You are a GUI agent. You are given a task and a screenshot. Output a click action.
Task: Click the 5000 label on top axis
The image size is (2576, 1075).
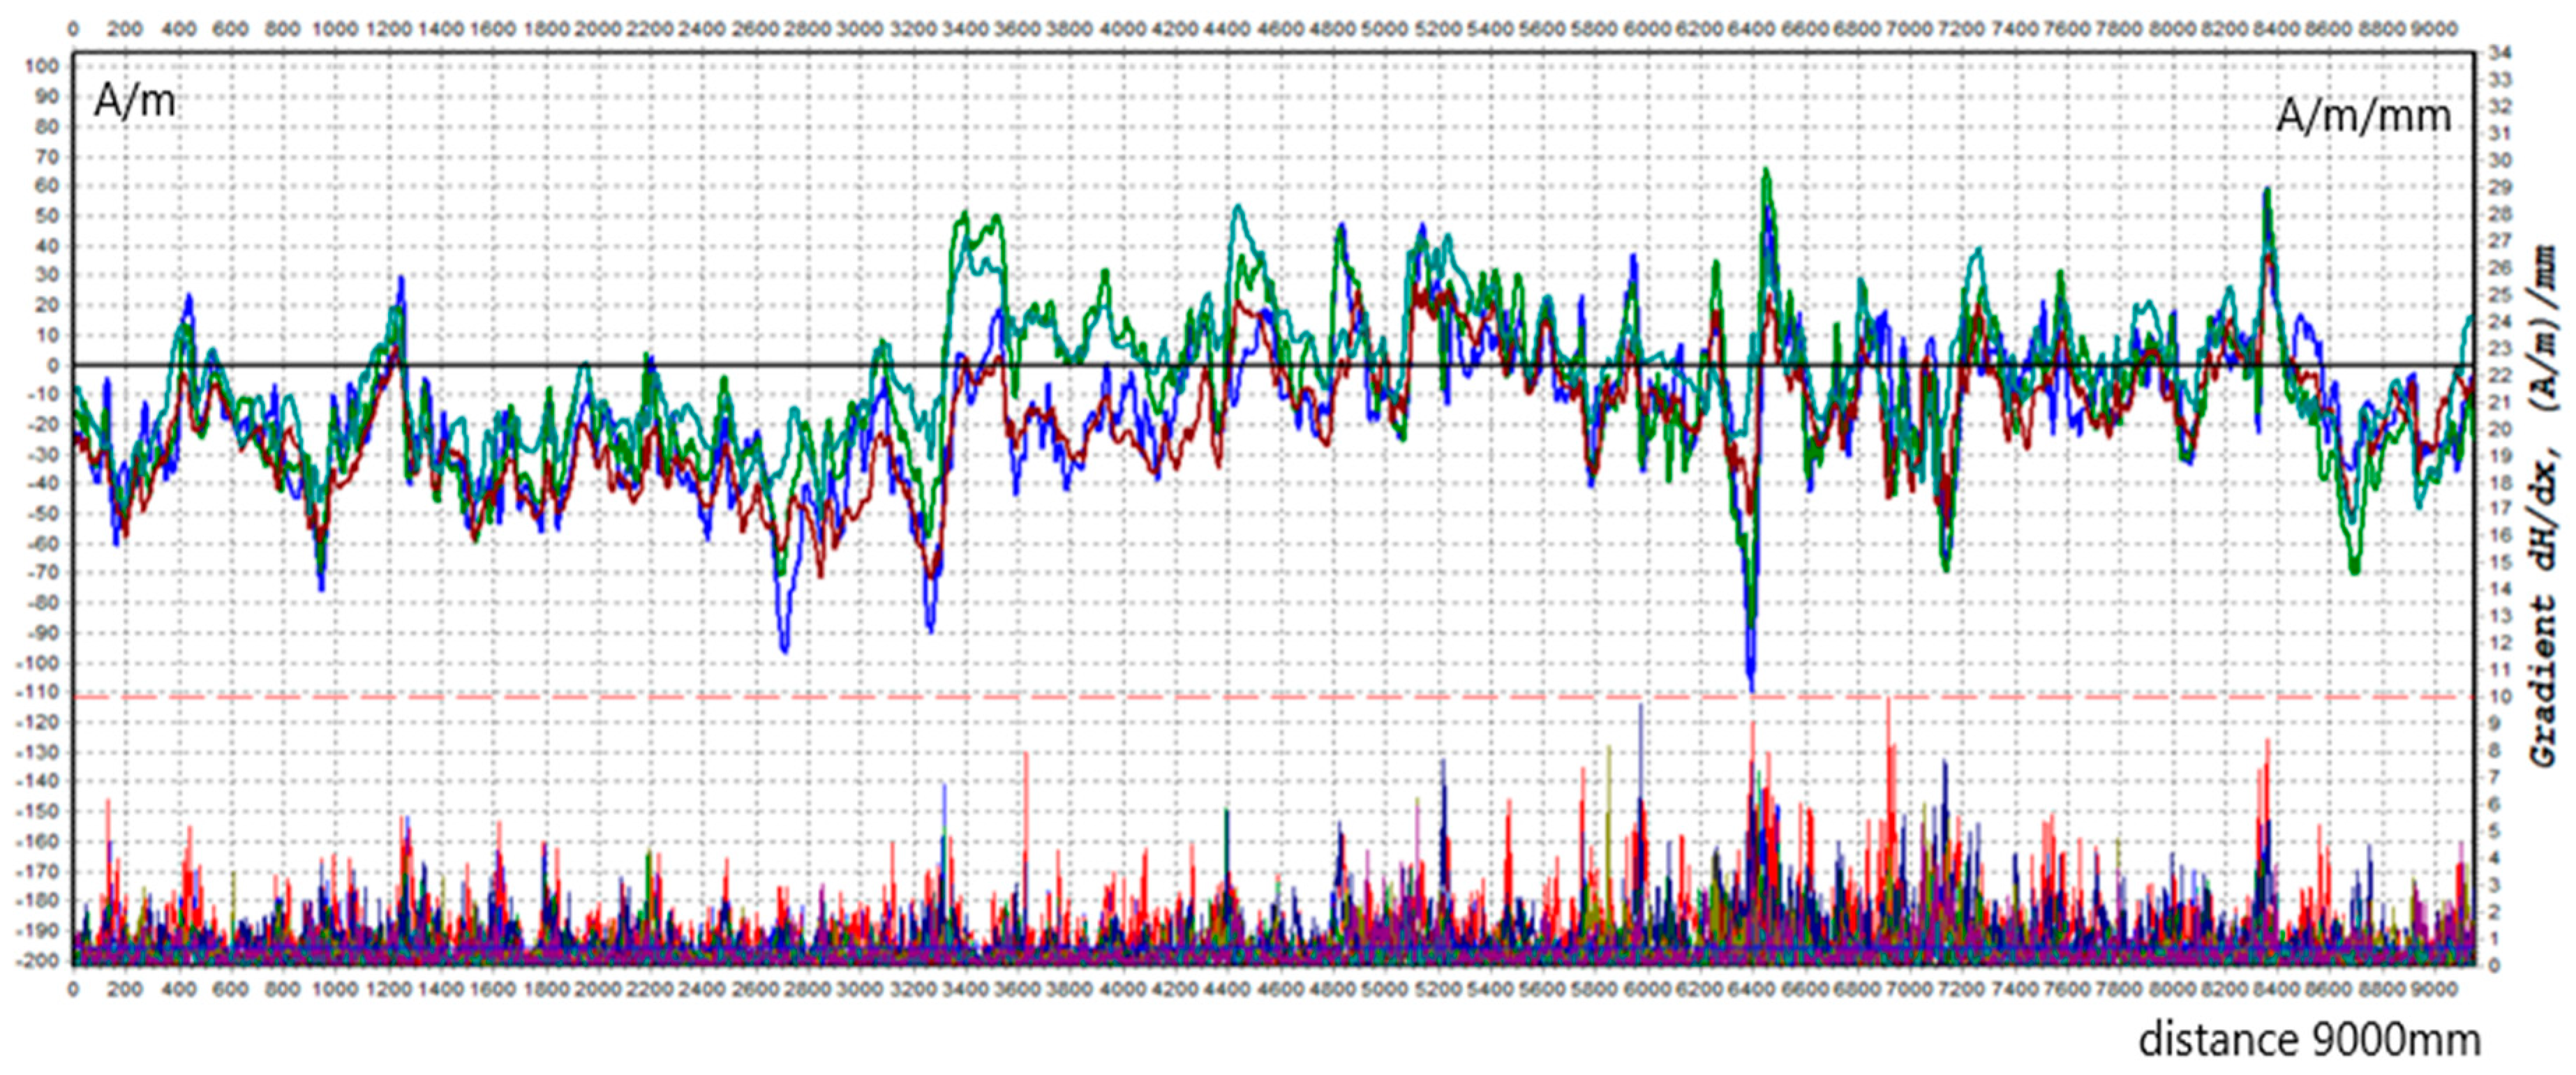(1384, 30)
